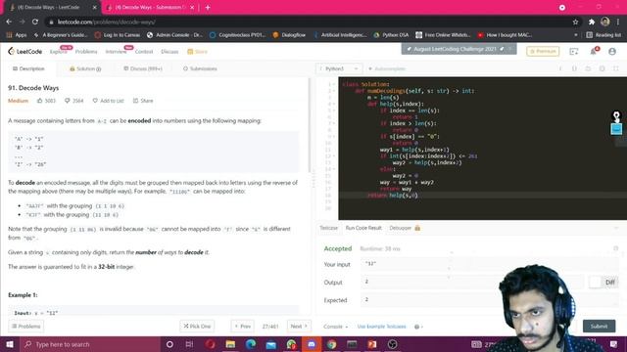Open the playground icon in header
The image size is (627, 352).
[x=574, y=52]
